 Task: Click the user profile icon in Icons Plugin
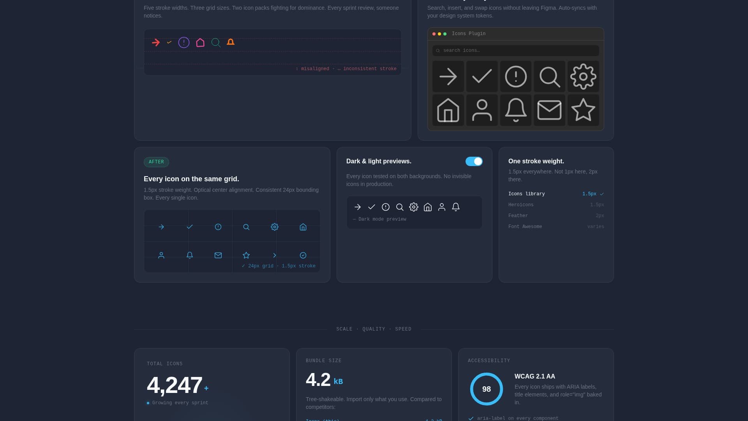(x=482, y=110)
